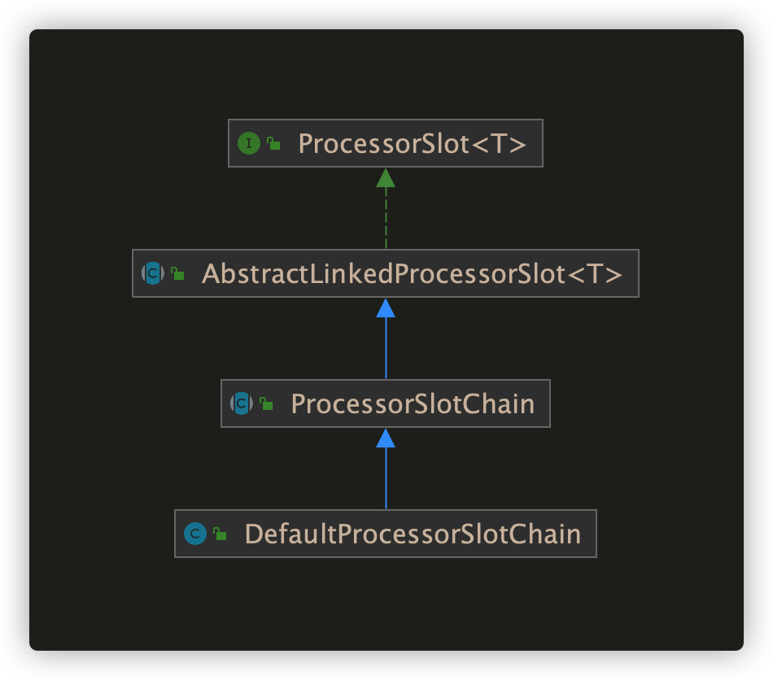773x680 pixels.
Task: Click the abstract class icon on ProcessorSlotChain
Action: coord(241,403)
